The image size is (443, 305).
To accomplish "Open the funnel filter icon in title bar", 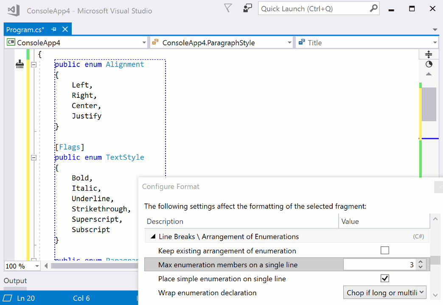I will (x=228, y=8).
